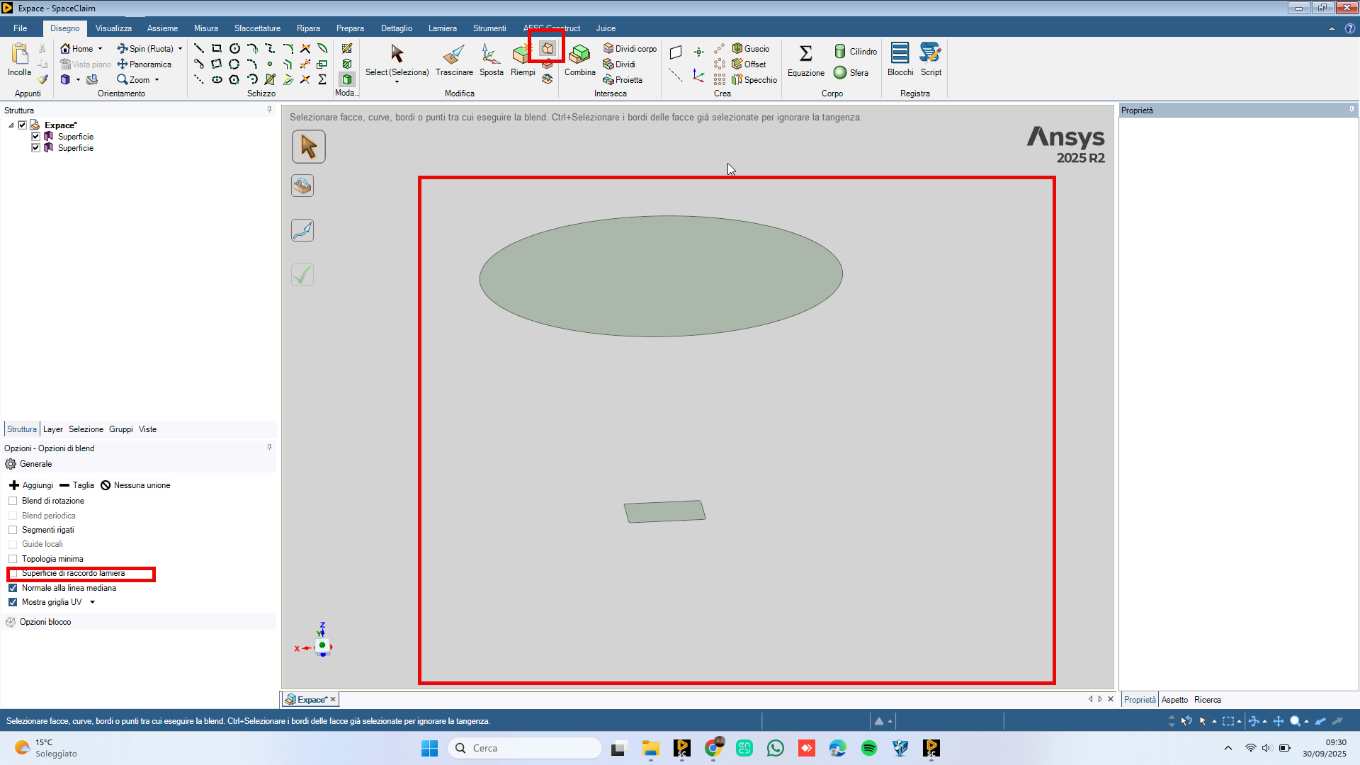Image resolution: width=1360 pixels, height=765 pixels.
Task: Enable Blend di rotazione checkbox
Action: click(13, 501)
